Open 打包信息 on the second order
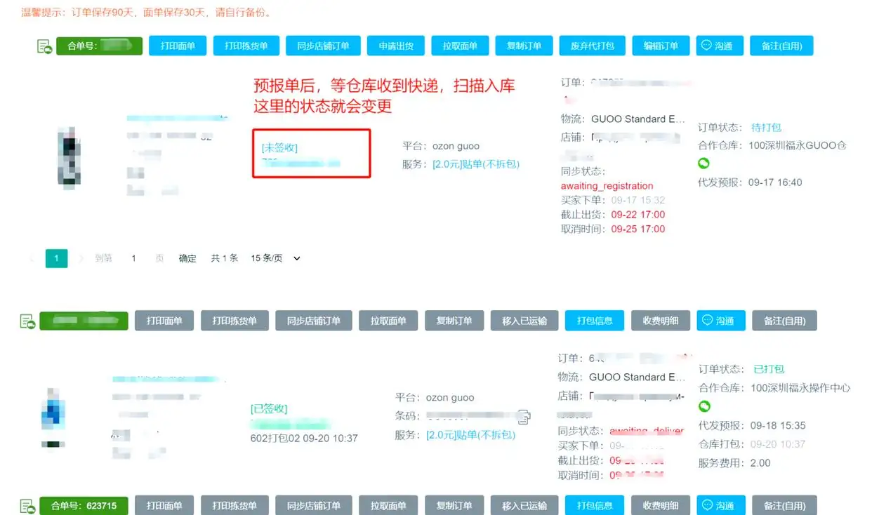This screenshot has width=872, height=515. (594, 320)
